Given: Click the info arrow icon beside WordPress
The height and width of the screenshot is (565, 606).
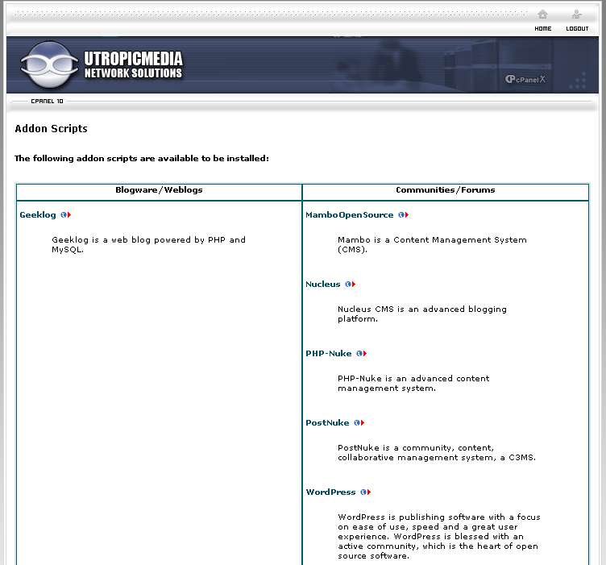Looking at the screenshot, I should (x=366, y=492).
